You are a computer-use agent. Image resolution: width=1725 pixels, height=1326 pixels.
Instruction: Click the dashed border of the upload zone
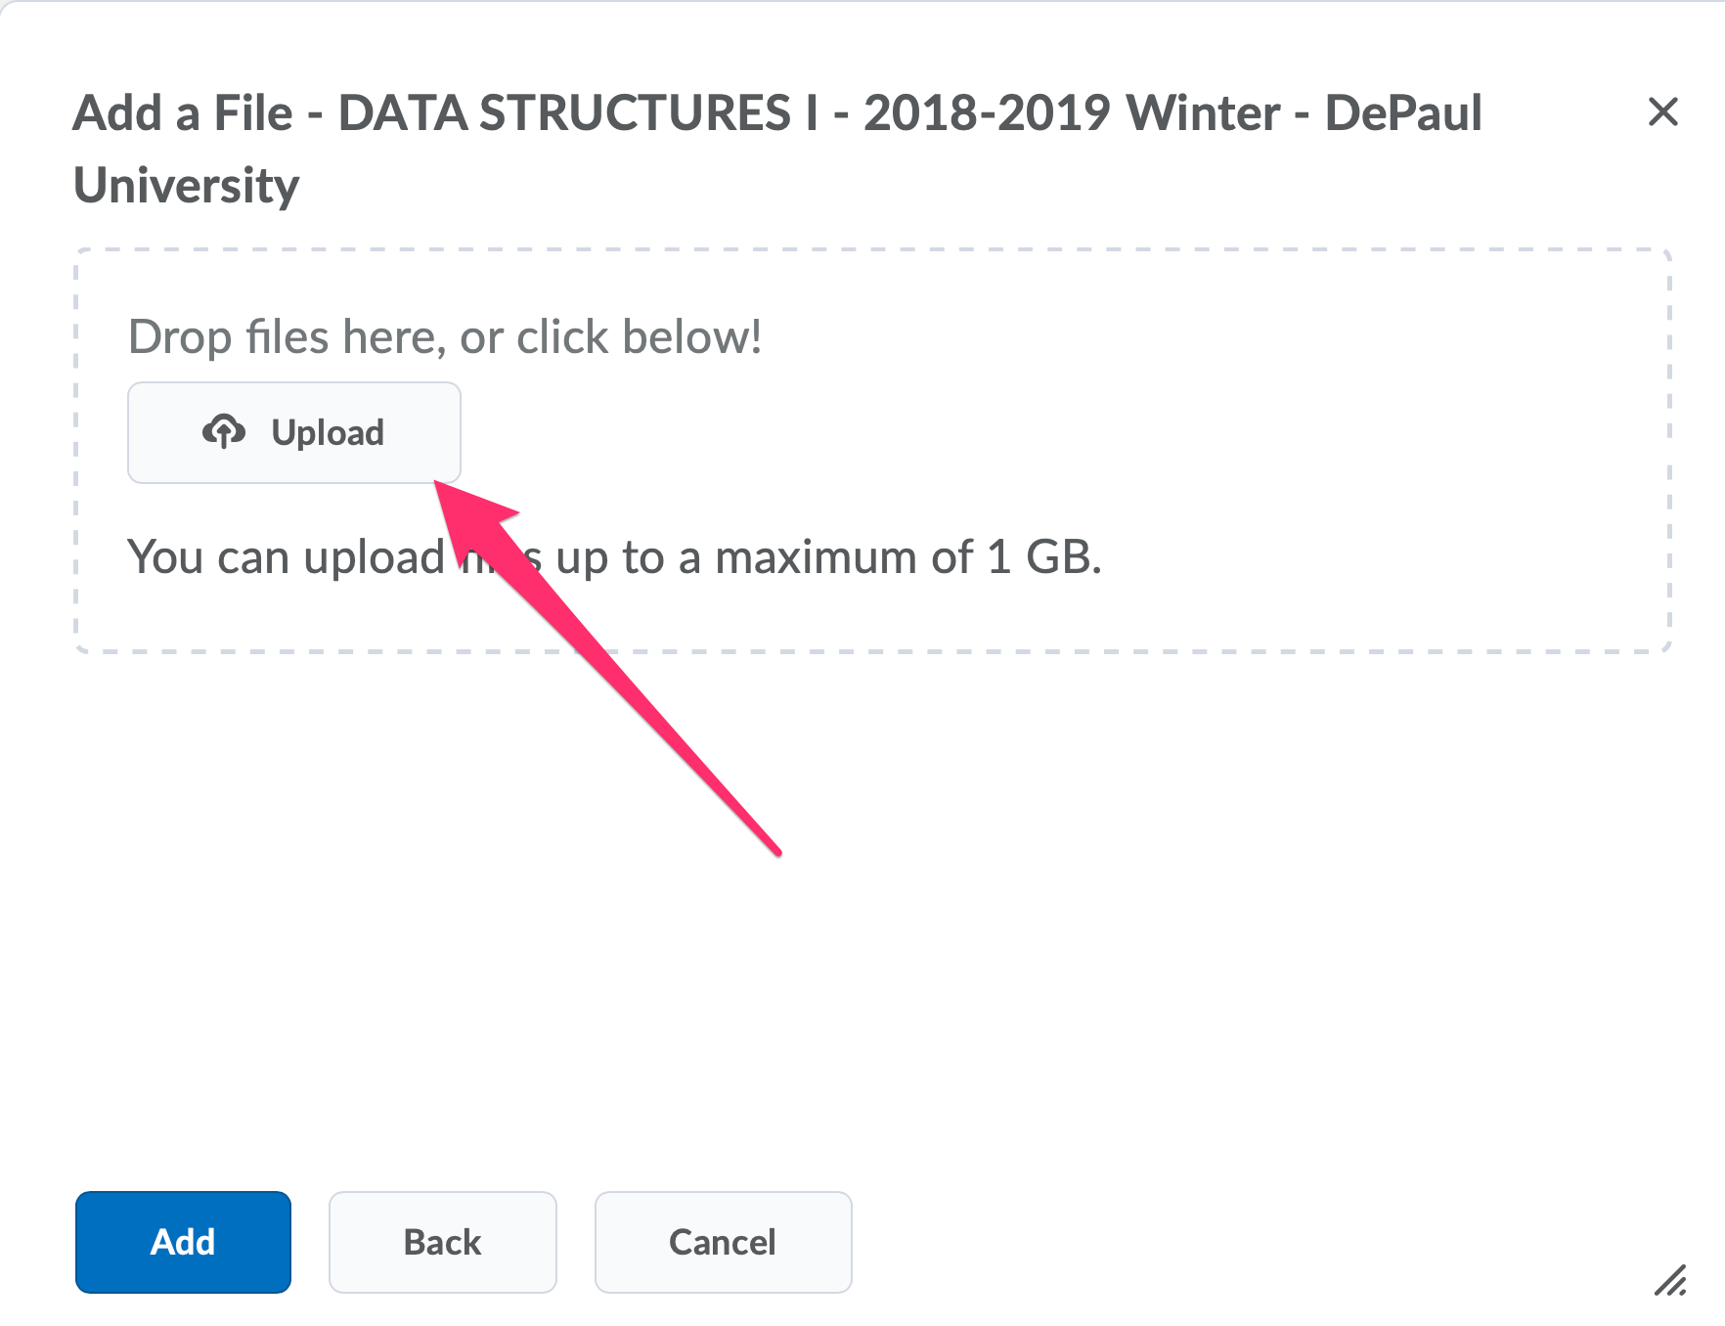pyautogui.click(x=873, y=249)
